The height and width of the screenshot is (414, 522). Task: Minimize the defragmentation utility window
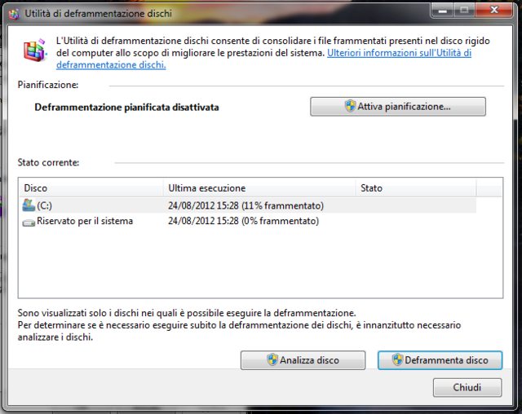click(x=442, y=11)
